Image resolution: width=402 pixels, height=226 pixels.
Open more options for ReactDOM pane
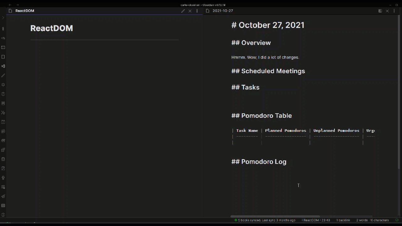point(197,11)
